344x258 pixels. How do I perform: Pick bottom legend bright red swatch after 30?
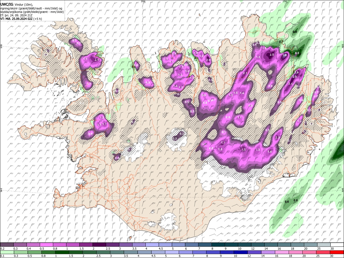tap(336, 252)
